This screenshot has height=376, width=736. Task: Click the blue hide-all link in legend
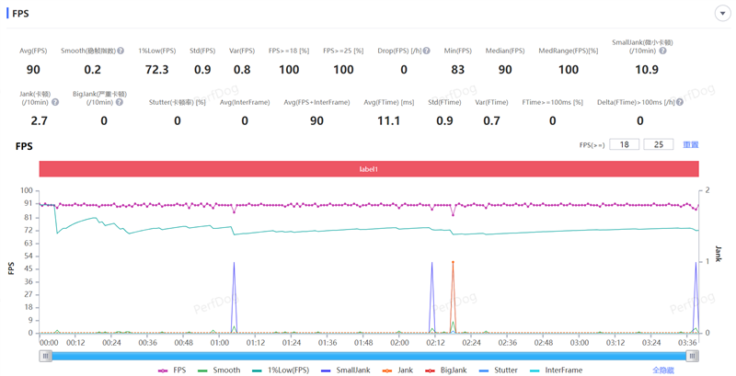(663, 370)
